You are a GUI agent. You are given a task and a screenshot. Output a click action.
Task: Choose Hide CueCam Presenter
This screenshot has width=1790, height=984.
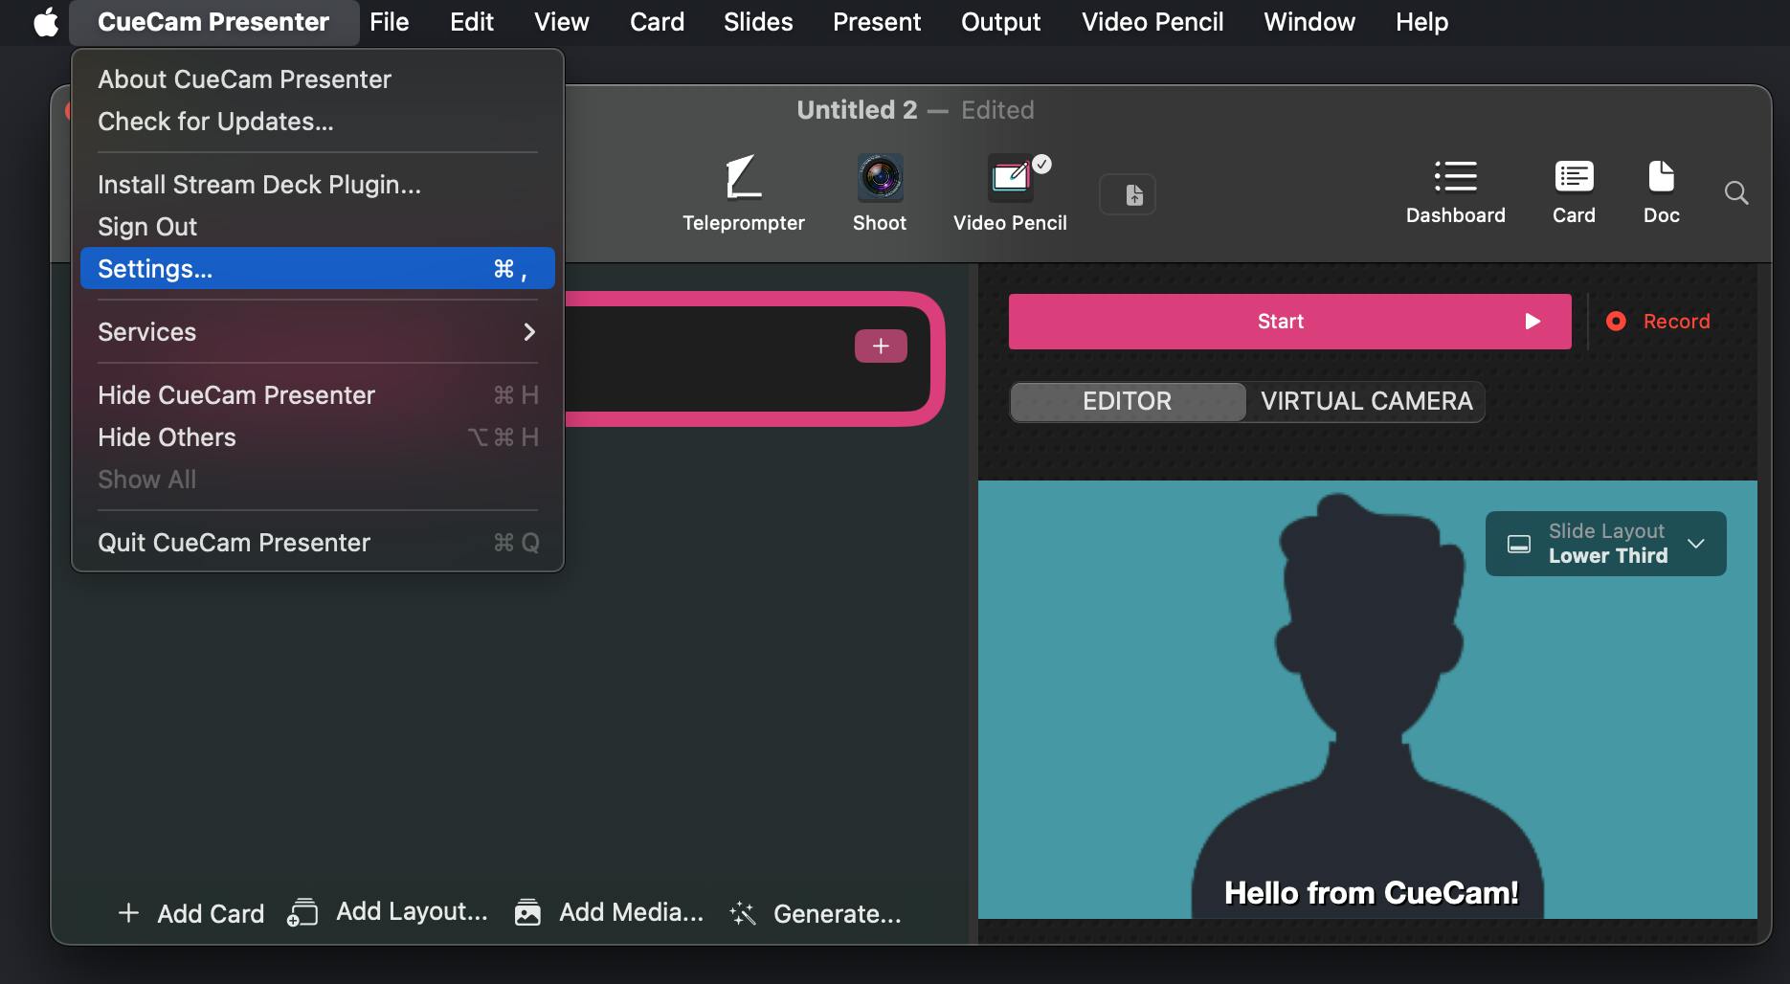318,395
